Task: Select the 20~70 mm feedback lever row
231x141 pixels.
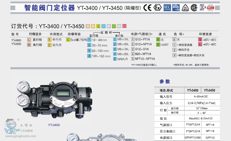Action: coord(97,45)
